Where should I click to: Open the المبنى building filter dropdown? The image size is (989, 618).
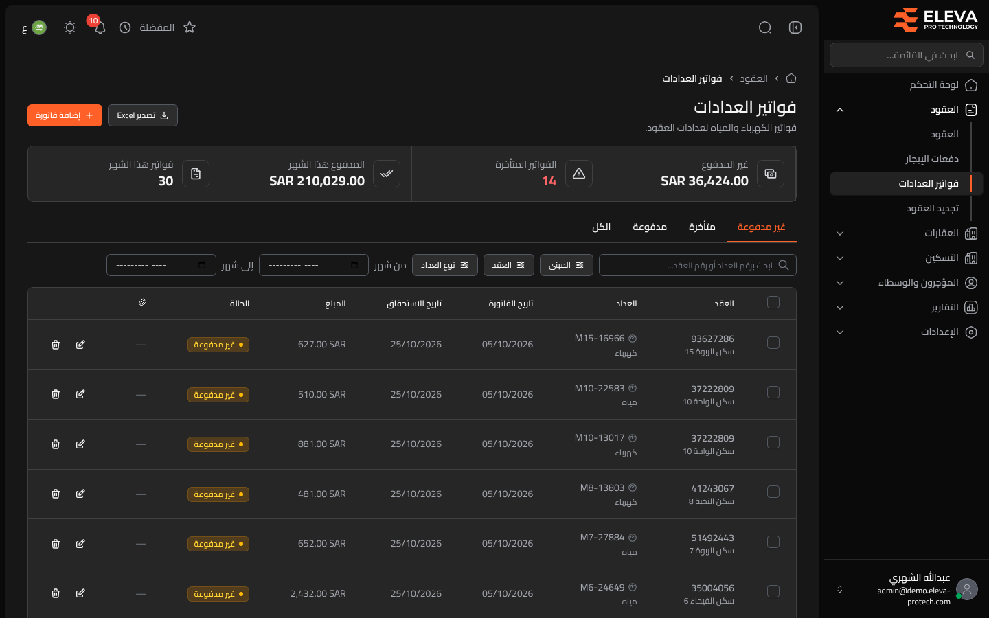click(x=567, y=265)
